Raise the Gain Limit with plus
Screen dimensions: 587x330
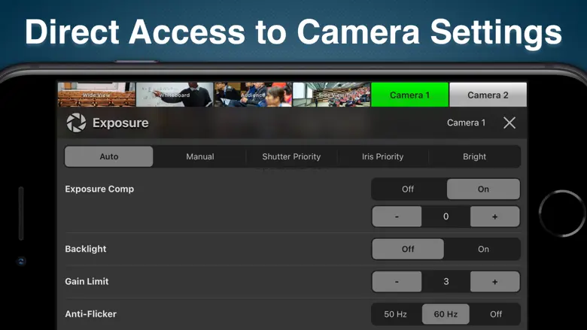click(x=494, y=282)
